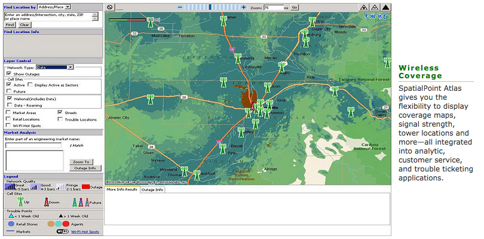Click the cell tower at Blackfoot

197,175
